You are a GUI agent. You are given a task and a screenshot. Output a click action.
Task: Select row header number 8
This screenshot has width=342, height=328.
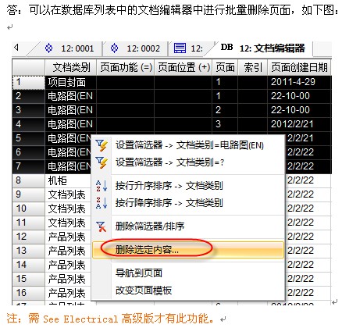[29, 180]
